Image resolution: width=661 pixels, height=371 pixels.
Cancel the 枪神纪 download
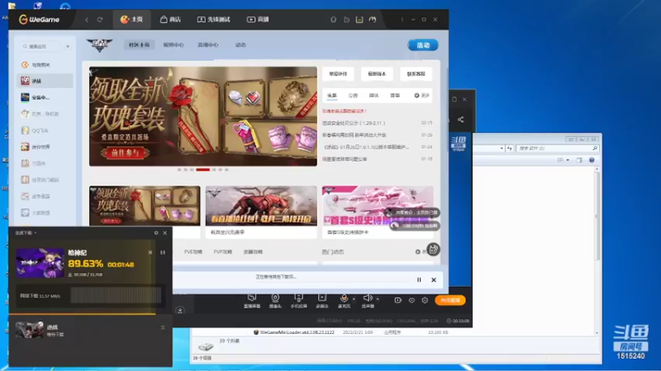click(x=150, y=252)
